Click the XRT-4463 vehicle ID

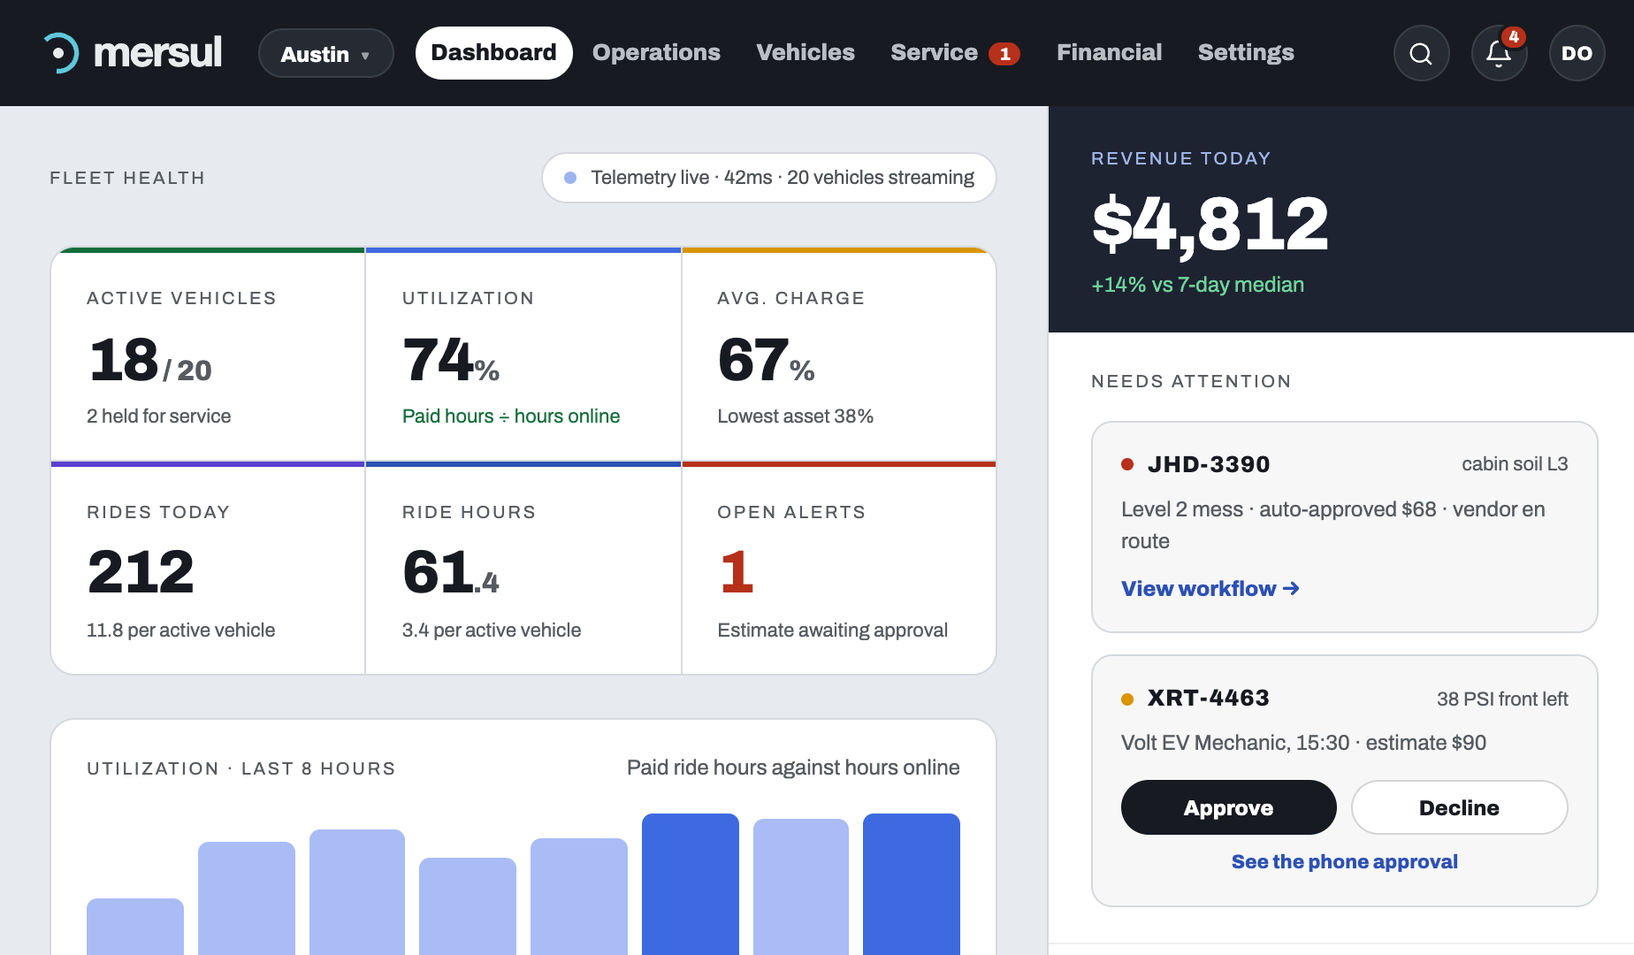pyautogui.click(x=1208, y=699)
